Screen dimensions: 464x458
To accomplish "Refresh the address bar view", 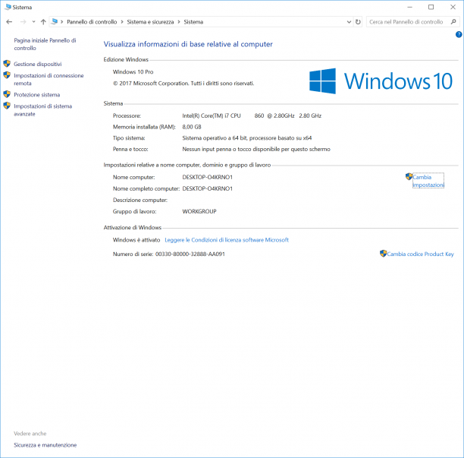I will (x=358, y=22).
